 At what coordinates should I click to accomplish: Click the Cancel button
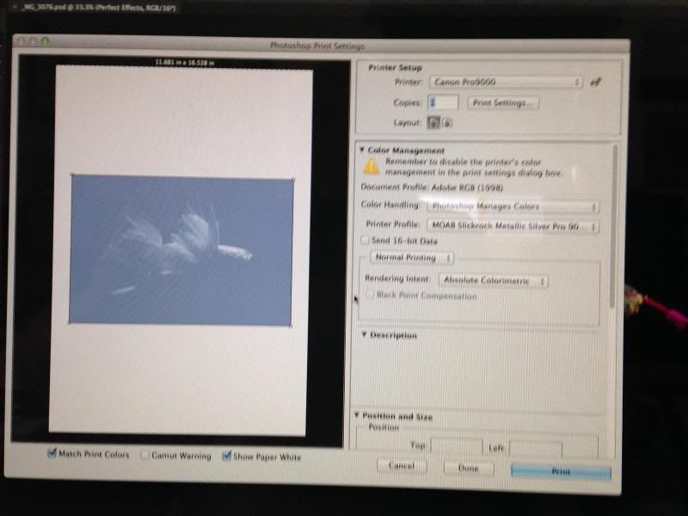402,465
